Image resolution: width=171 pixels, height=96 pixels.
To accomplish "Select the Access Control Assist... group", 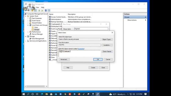I will pos(59,17).
